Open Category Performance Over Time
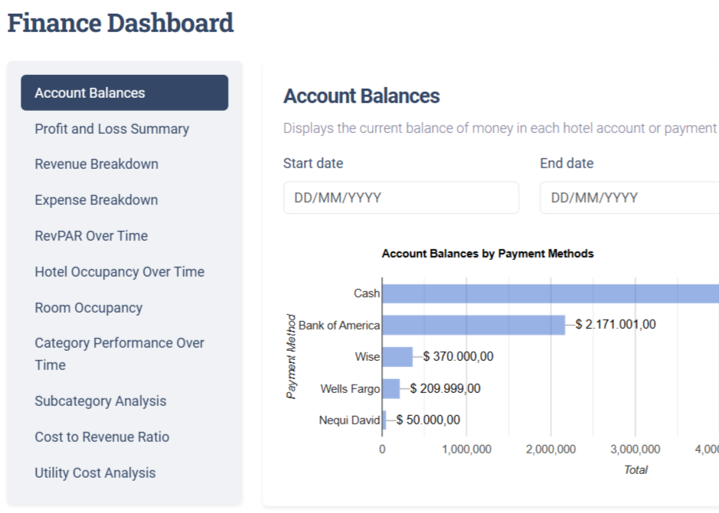 (x=118, y=353)
